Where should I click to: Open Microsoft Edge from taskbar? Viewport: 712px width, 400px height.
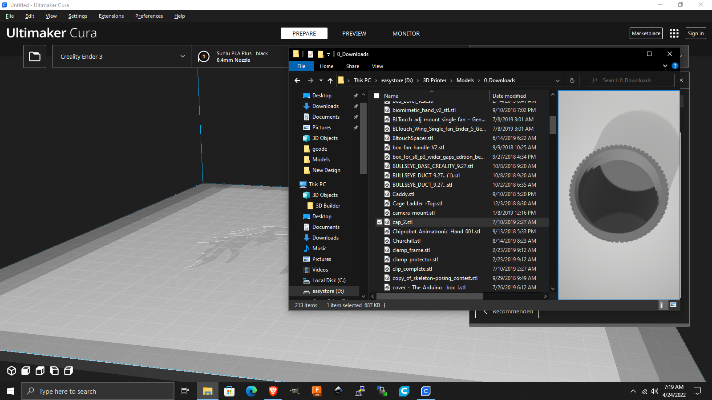[251, 391]
